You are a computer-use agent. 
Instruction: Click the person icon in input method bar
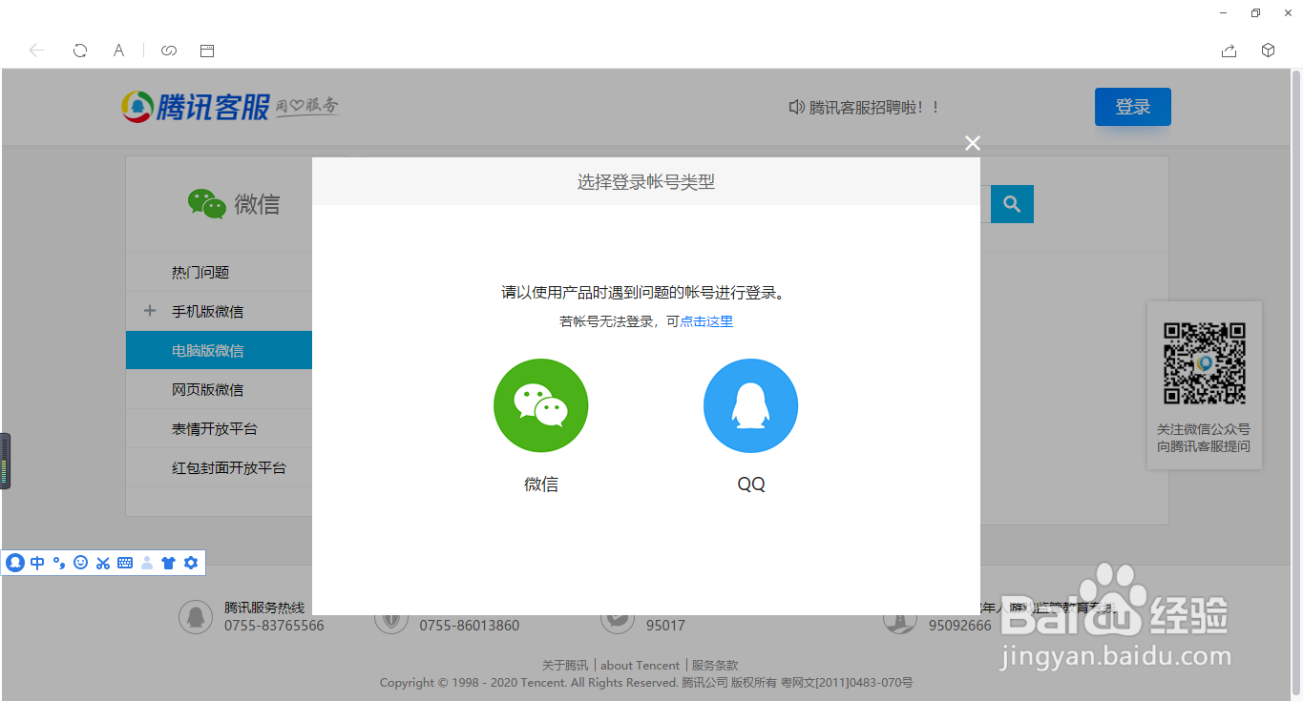tap(147, 563)
